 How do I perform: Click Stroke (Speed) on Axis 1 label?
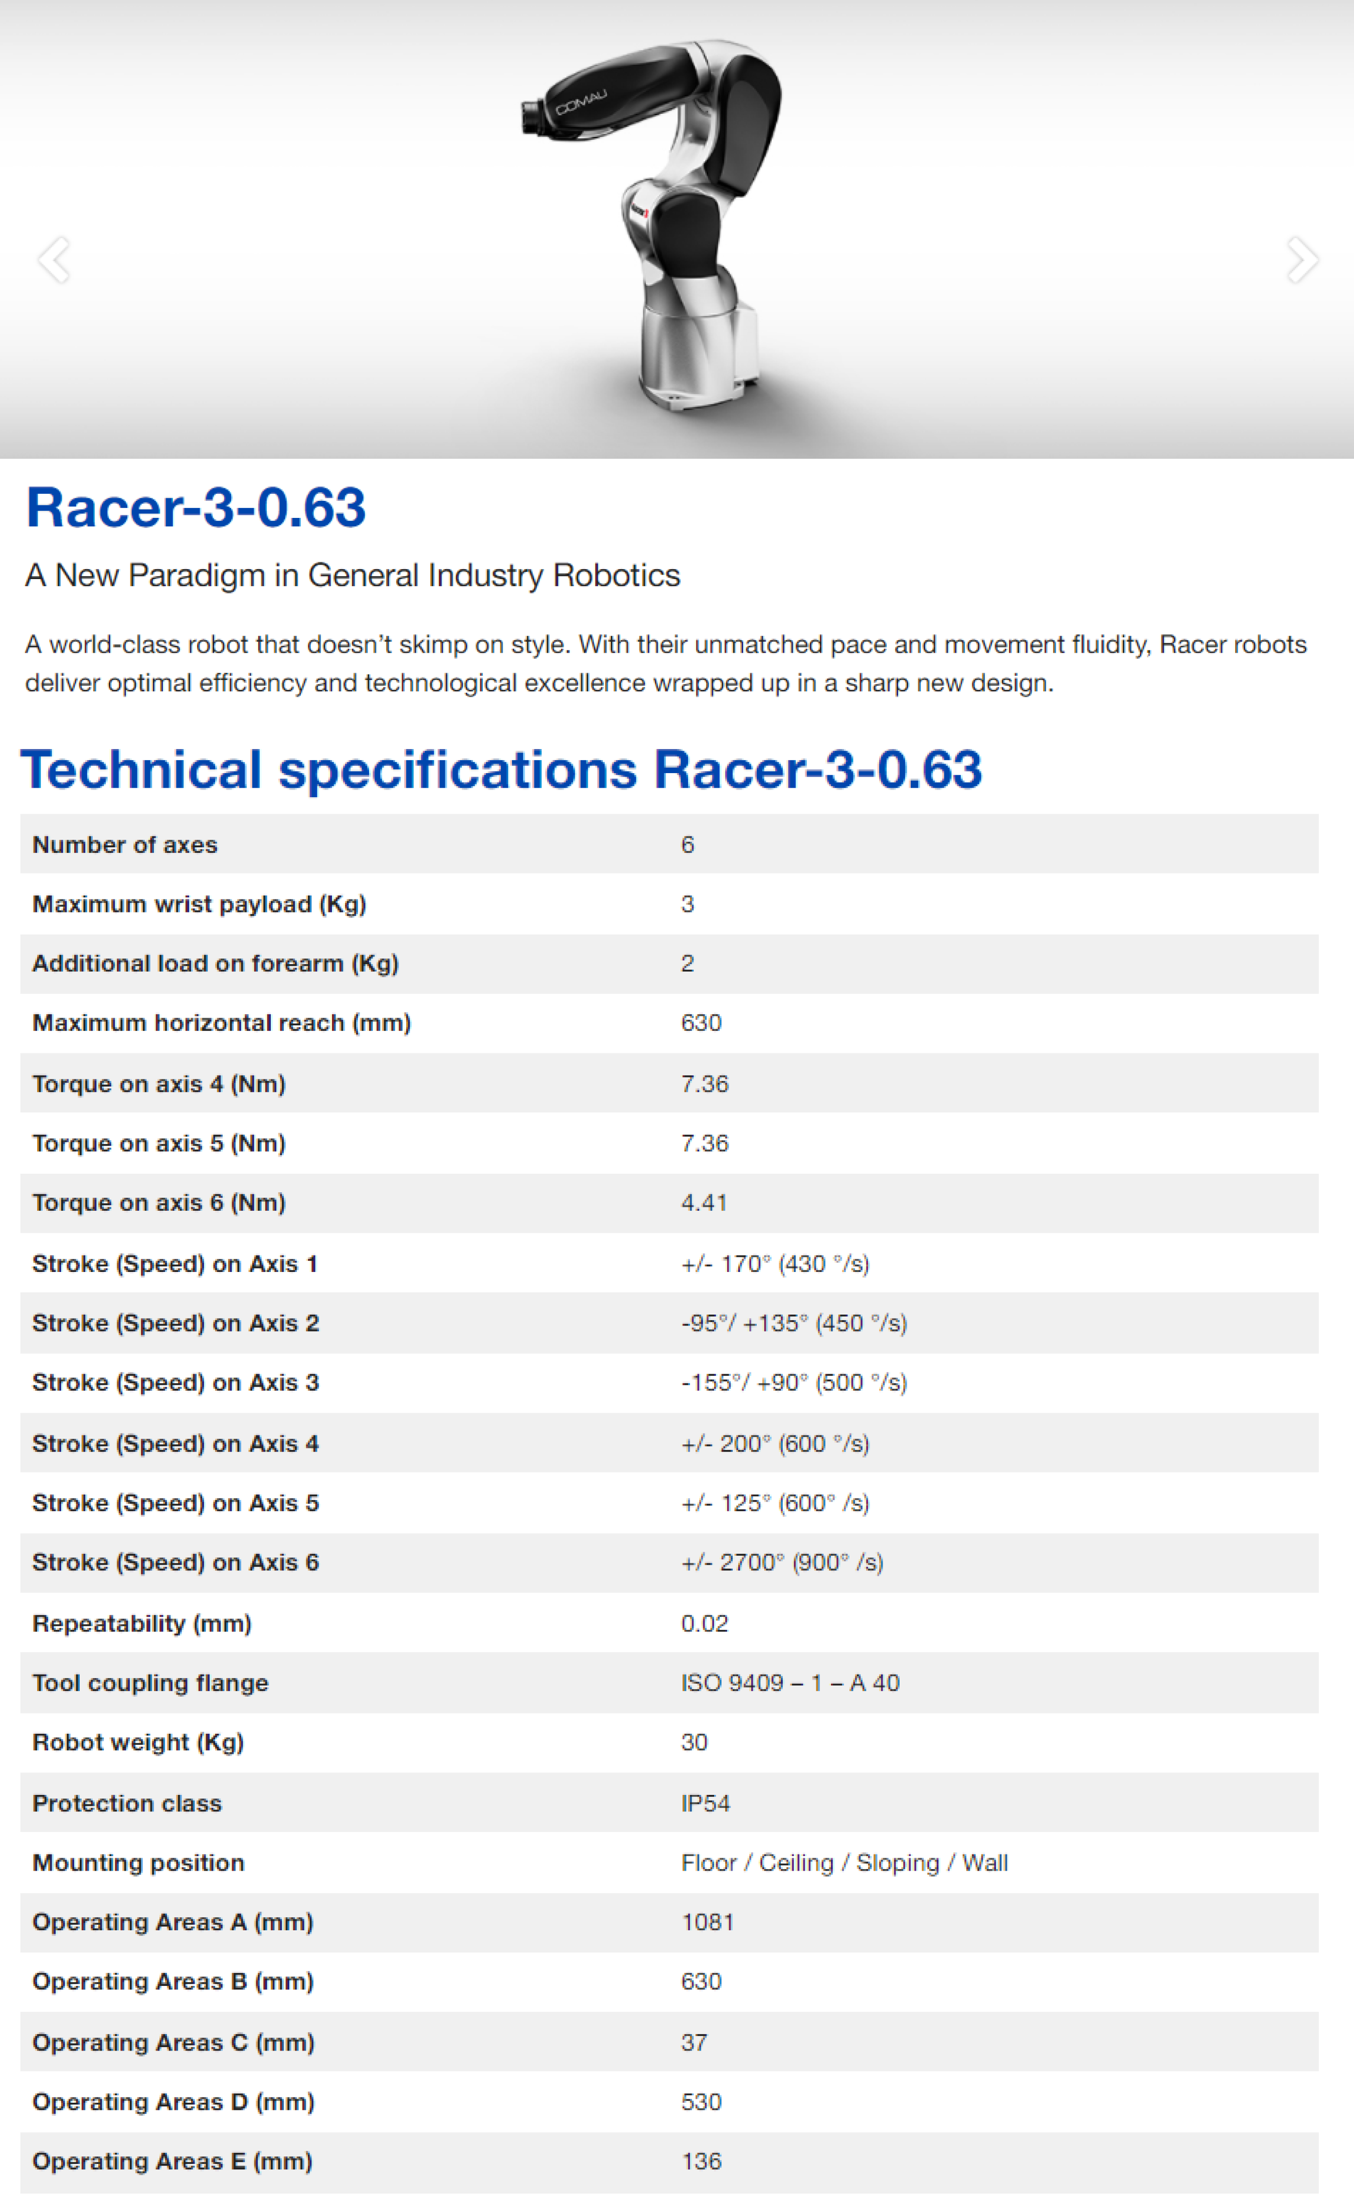(175, 1263)
